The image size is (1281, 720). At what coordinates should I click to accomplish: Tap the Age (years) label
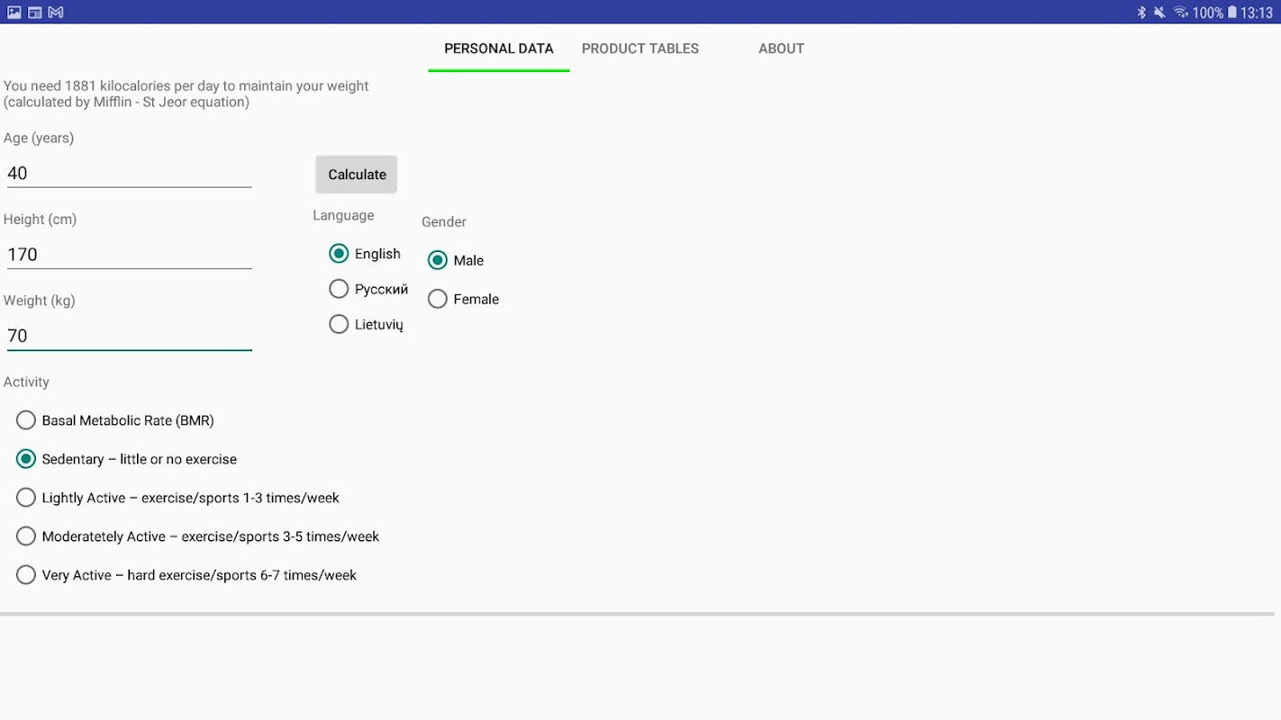pos(39,138)
